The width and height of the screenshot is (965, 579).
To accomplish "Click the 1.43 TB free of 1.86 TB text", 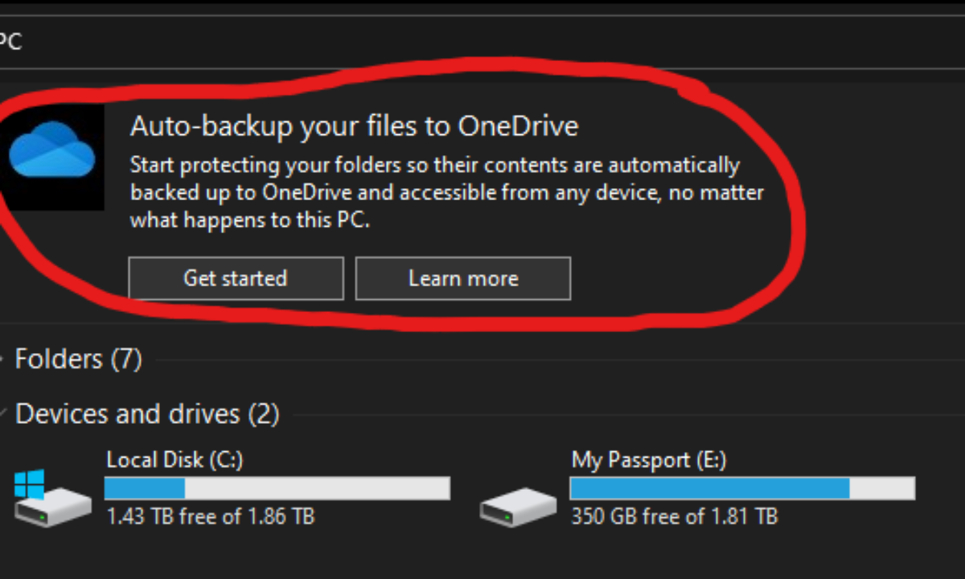I will point(211,515).
